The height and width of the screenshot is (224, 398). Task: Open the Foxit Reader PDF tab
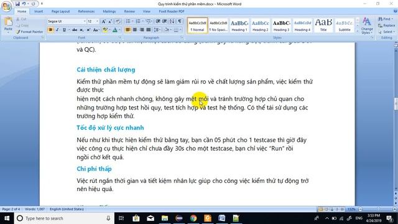coord(172,11)
